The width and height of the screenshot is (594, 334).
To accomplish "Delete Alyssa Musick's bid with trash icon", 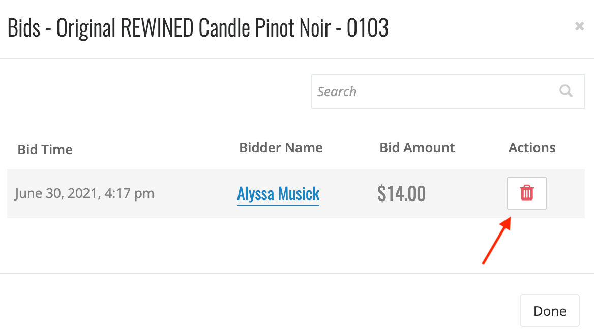I will [x=526, y=193].
